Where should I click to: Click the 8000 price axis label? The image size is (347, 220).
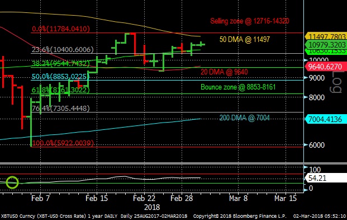click(317, 97)
